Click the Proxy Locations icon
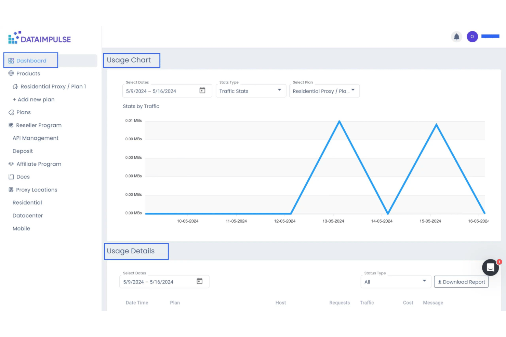This screenshot has width=506, height=337. point(11,190)
